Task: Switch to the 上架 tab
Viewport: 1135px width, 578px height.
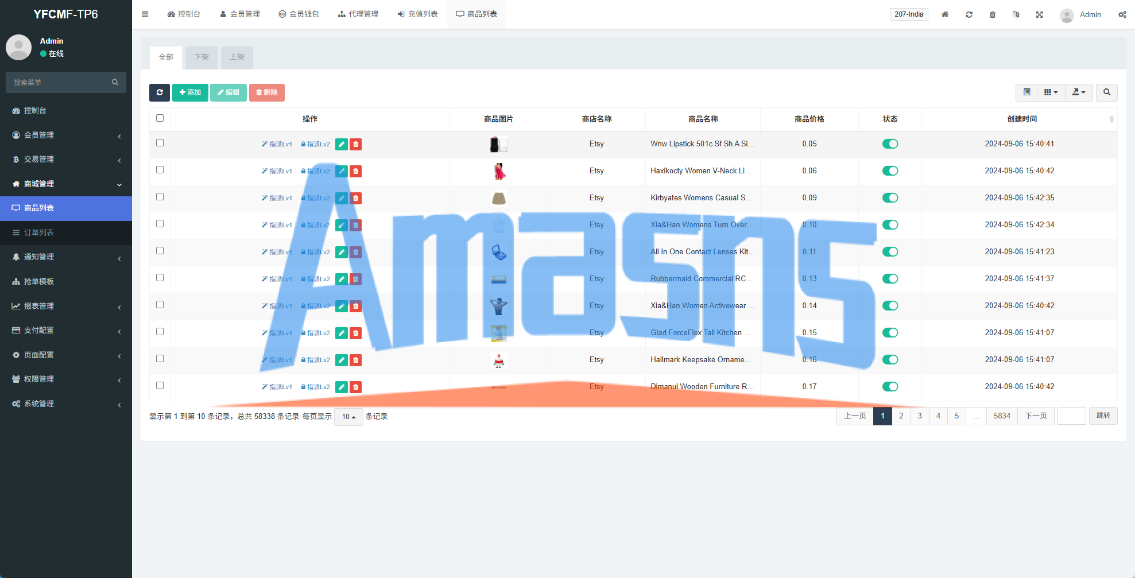Action: [237, 57]
